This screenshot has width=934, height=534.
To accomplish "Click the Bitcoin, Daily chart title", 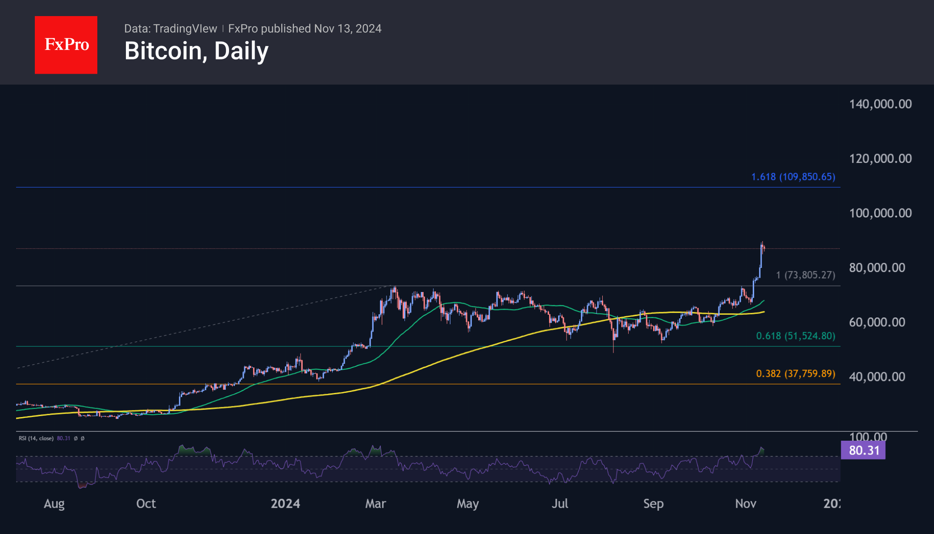I will 196,51.
